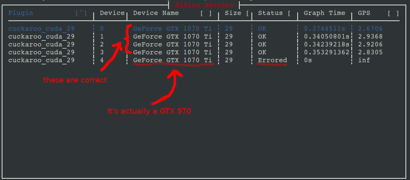Sort by Plugin column caret indicator
Image resolution: width=410 pixels, height=180 pixels.
[x=81, y=13]
